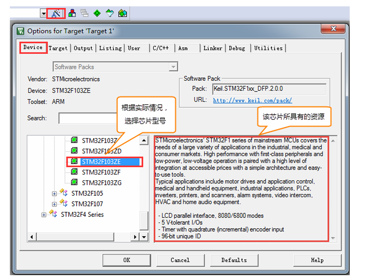Click the '96-bit unique ID' description line

tap(180, 236)
